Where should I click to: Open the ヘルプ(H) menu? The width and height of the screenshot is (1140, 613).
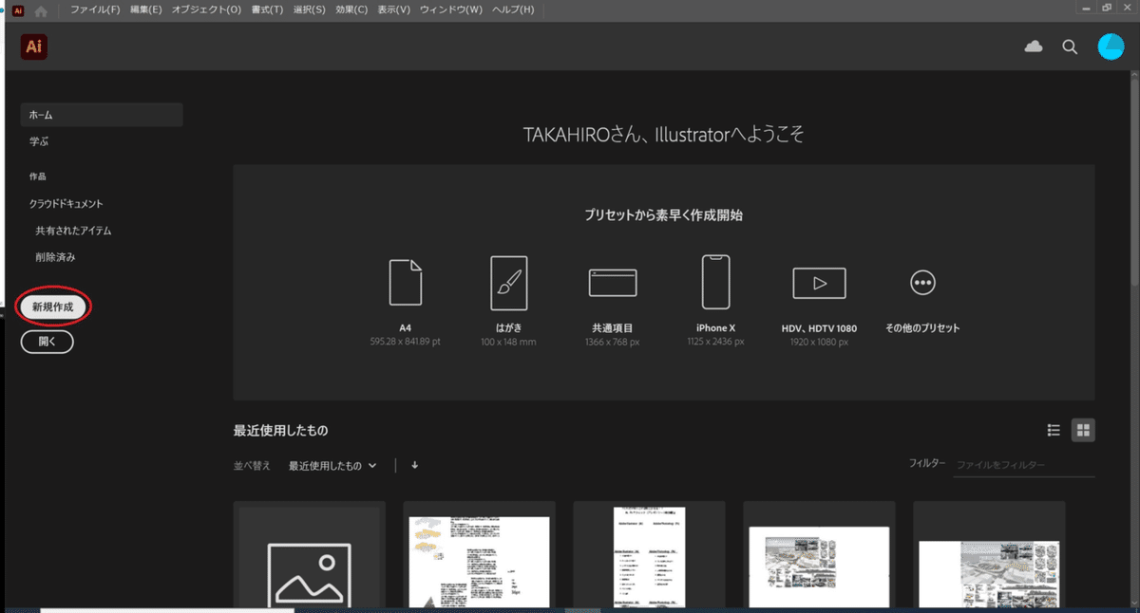(x=513, y=9)
